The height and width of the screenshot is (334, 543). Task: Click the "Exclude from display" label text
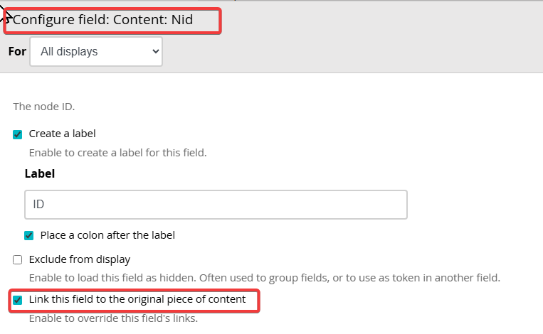(x=80, y=259)
